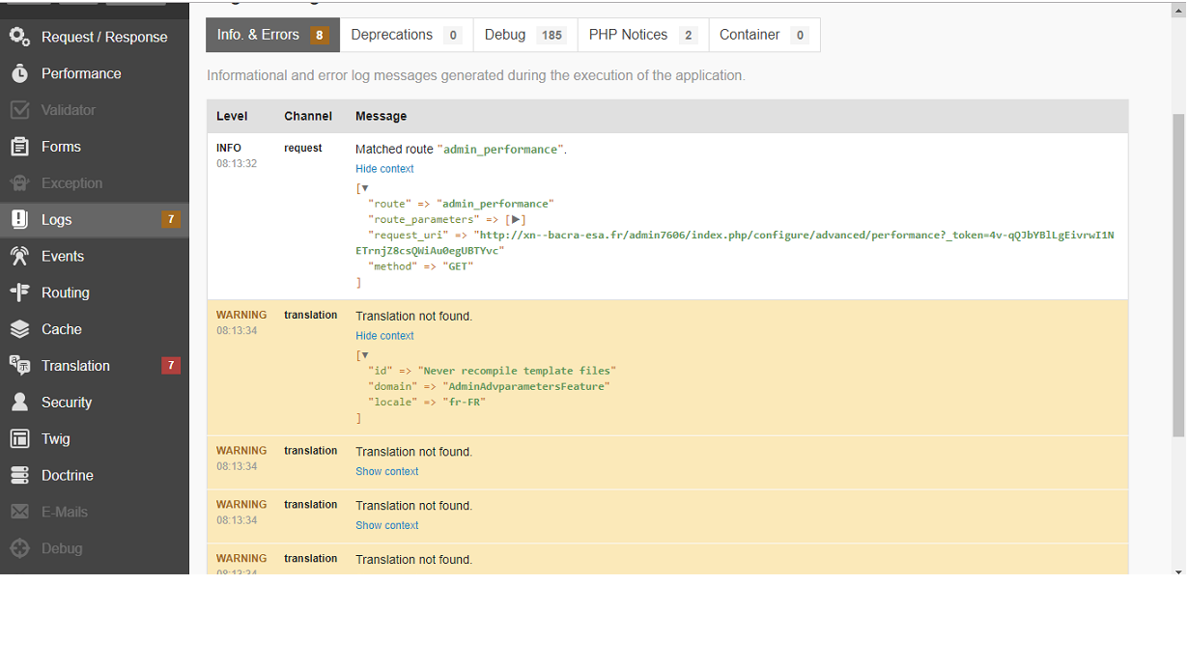
Task: Click the Debug crosshair icon
Action: pos(19,548)
